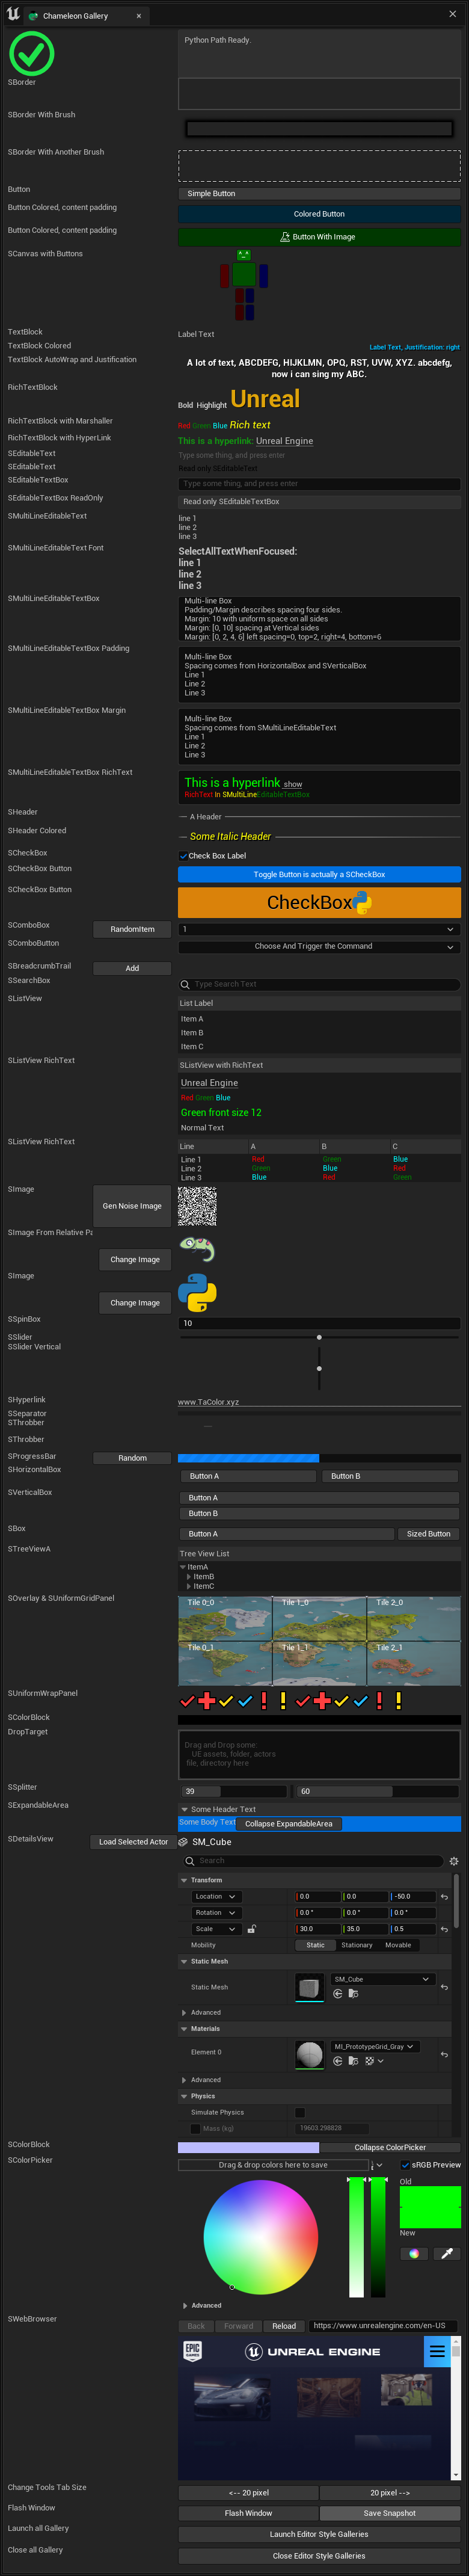Open the MI_PrototypeGrid_Gray material dropdown

(x=374, y=2046)
